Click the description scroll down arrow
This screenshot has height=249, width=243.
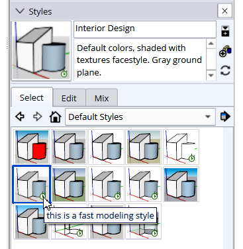211,75
